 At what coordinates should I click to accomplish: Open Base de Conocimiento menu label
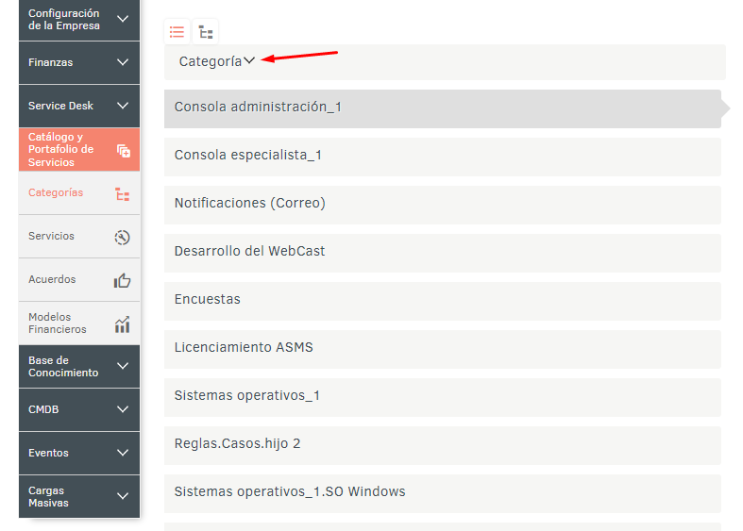(x=63, y=366)
